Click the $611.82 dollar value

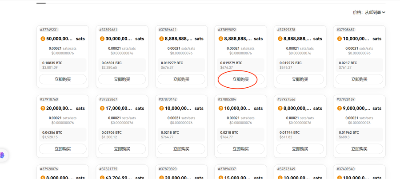tap(286, 137)
